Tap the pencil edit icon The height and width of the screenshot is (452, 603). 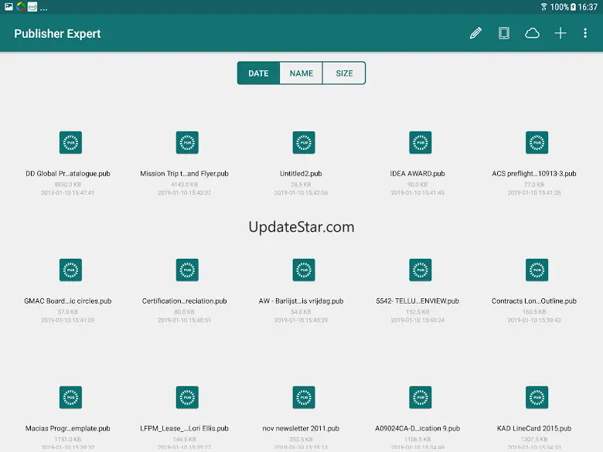coord(475,33)
